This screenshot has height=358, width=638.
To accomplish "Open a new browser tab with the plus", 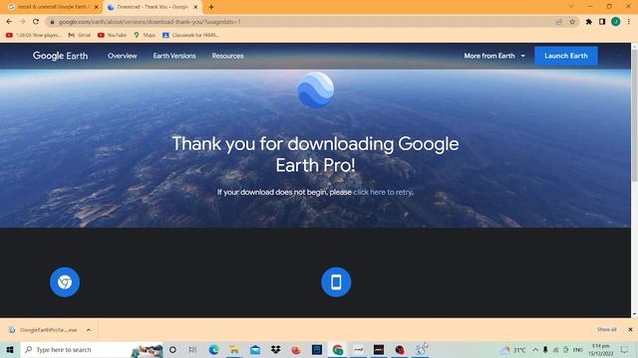I will click(x=211, y=7).
